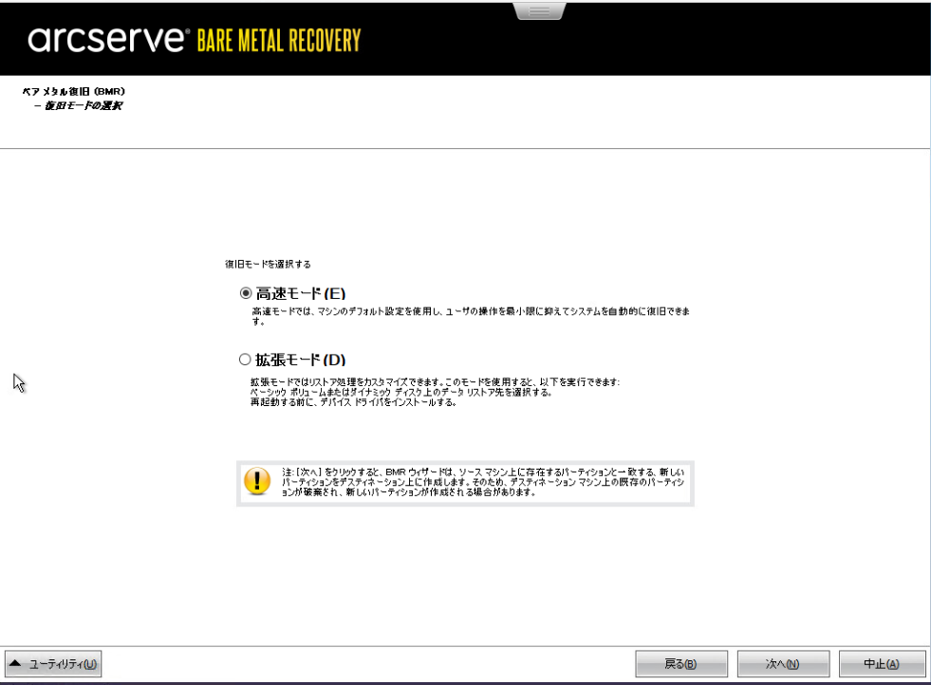Click the 復旧モードの選択 subtitle text
Viewport: 931px width, 685px height.
pos(84,105)
